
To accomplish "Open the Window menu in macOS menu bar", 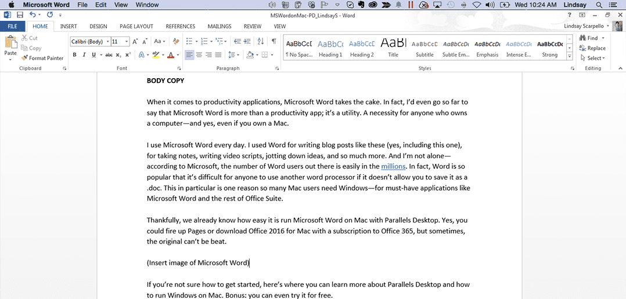I will click(147, 5).
